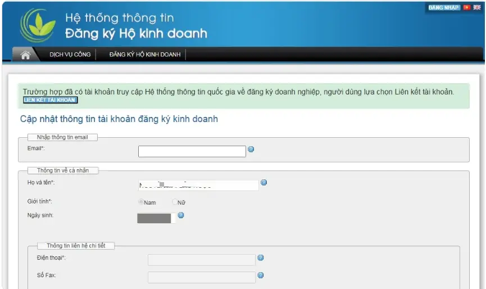Click the LIÊN KẾT TÀI KHOẢN button
Viewport: 486px width, 289px height.
tap(50, 100)
